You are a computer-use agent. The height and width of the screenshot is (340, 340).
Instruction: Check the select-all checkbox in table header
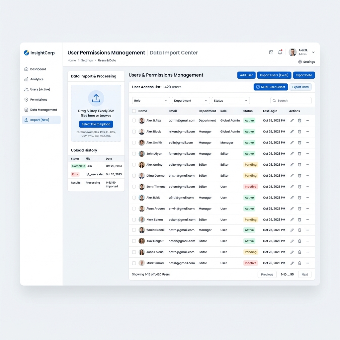click(x=134, y=111)
